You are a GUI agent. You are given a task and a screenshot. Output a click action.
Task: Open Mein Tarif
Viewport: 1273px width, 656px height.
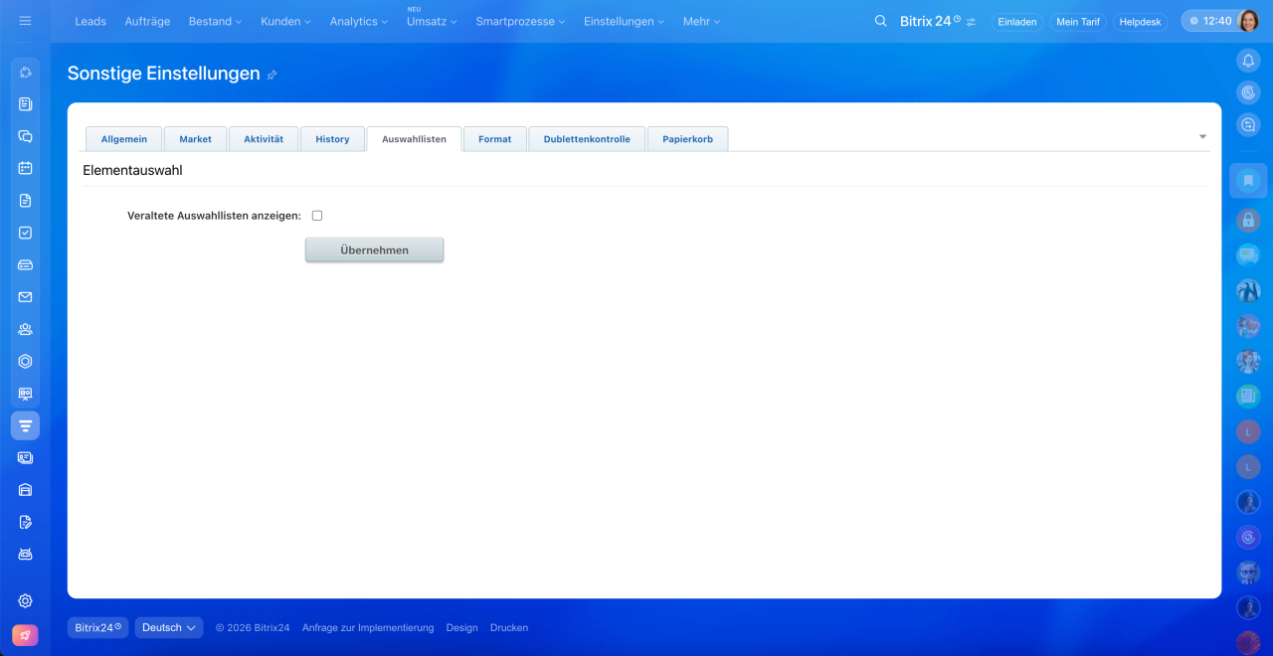click(1078, 21)
